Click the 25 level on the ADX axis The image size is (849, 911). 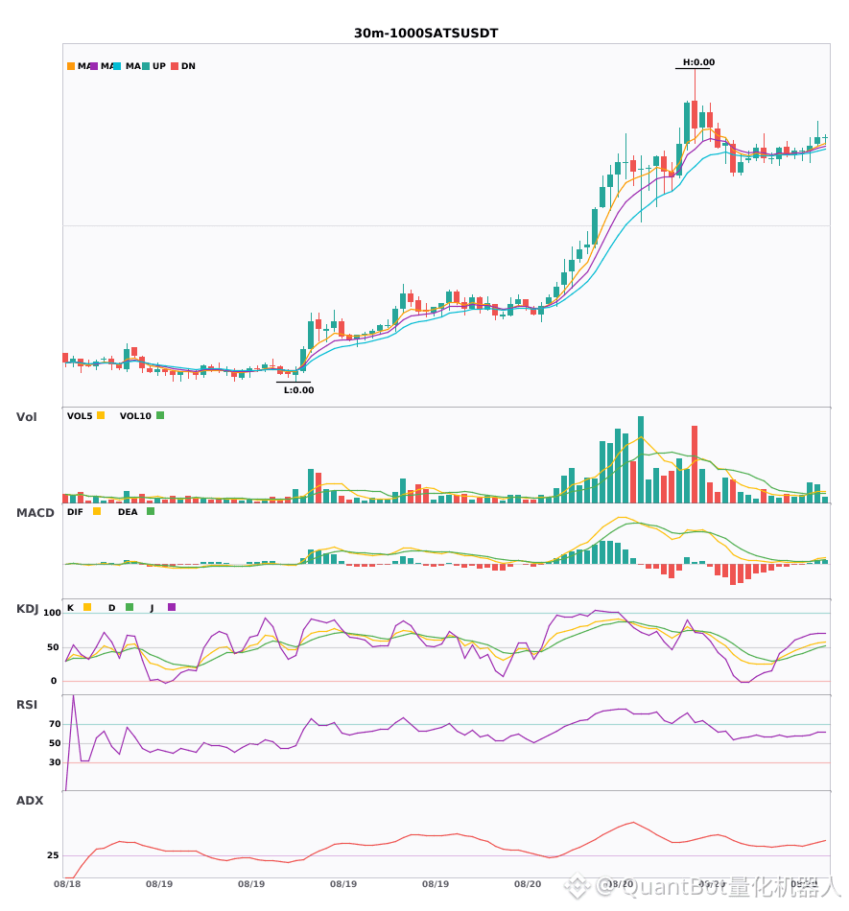53,855
